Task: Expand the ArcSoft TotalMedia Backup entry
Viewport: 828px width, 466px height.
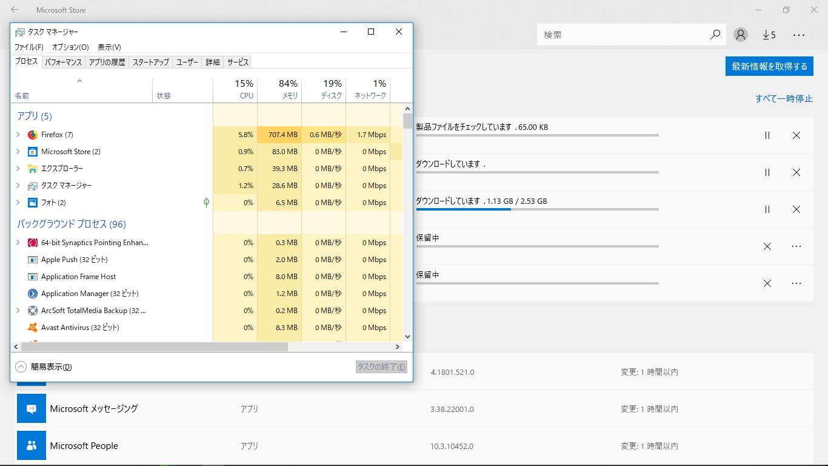Action: click(18, 311)
